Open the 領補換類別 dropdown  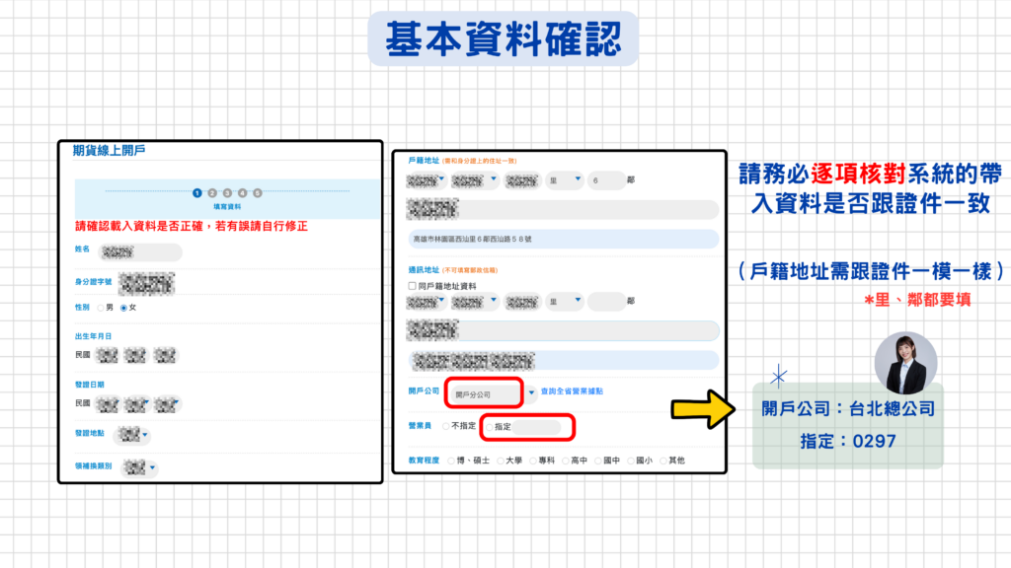click(139, 467)
